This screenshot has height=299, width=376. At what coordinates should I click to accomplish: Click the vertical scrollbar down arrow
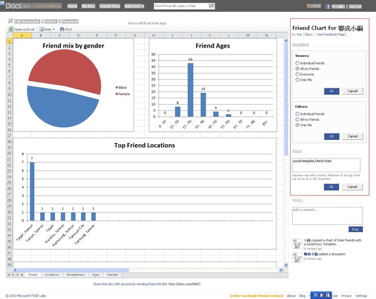tap(286, 265)
